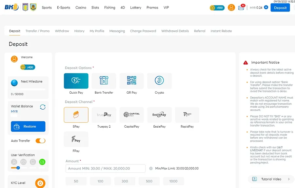Viewport: 295px width, 188px height.
Task: Click the profile verification icon
Action: point(14,162)
